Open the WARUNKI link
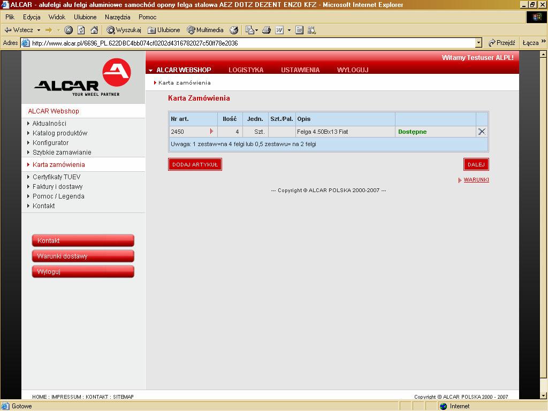Screen dimensions: 548x411 pyautogui.click(x=476, y=180)
